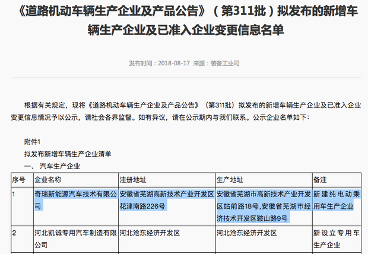Image resolution: width=368 pixels, height=254 pixels.
Task: Click row number 1 cell in table
Action: click(x=14, y=194)
